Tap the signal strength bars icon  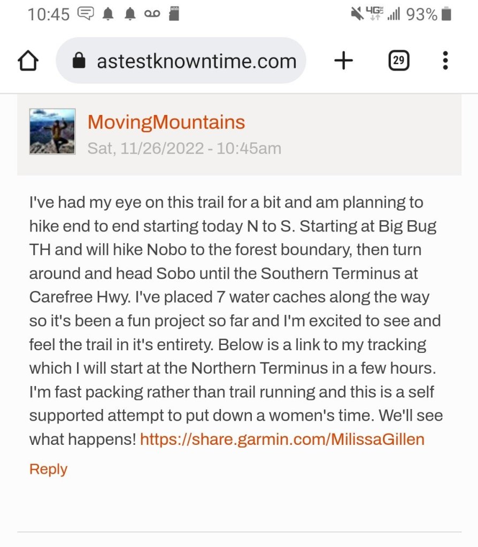[x=394, y=14]
